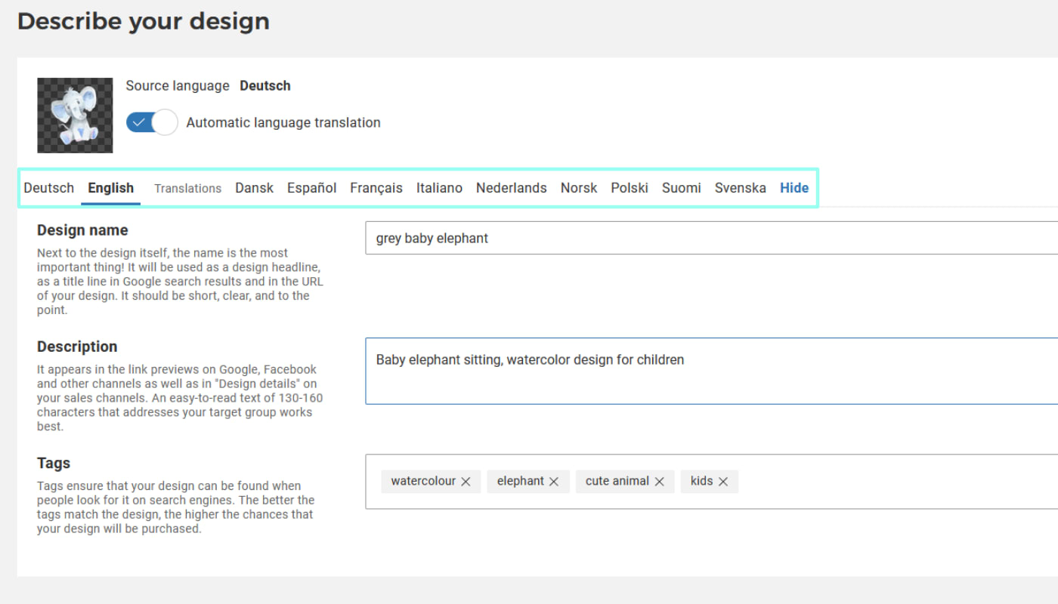This screenshot has width=1058, height=604.
Task: Select the Polski translation tab
Action: pyautogui.click(x=630, y=188)
